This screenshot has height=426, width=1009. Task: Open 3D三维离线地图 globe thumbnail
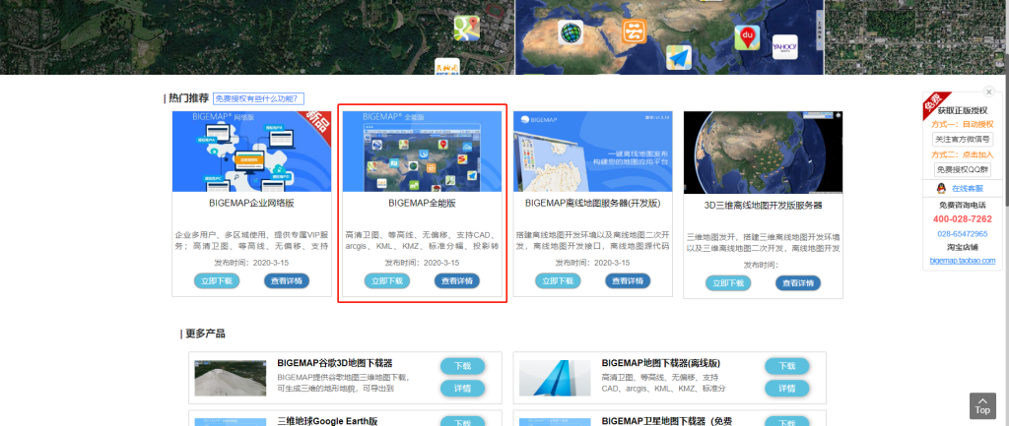tap(764, 152)
